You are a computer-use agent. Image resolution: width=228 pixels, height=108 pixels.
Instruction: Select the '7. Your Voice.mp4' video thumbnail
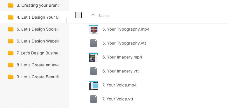pyautogui.click(x=94, y=85)
